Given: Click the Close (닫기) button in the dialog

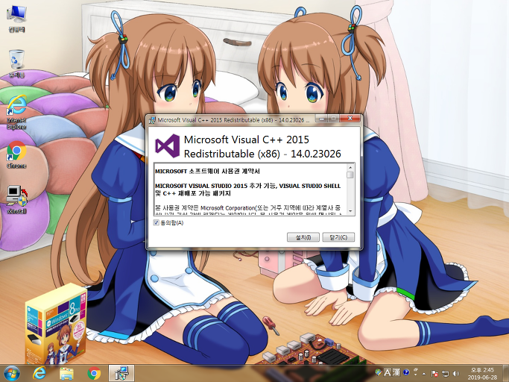Looking at the screenshot, I should coord(338,237).
